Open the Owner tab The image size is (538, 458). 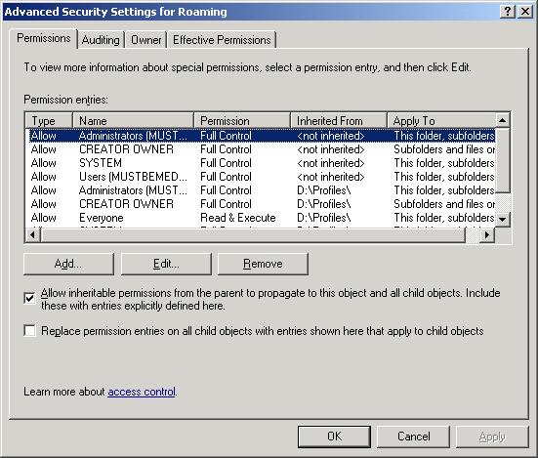[145, 40]
